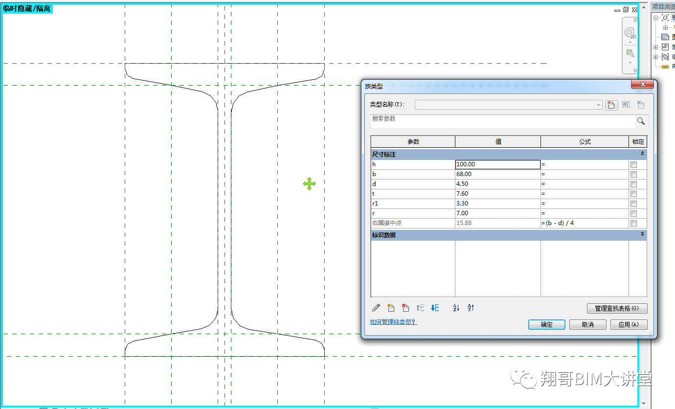Click the zoom region navigation icon
This screenshot has height=409, width=675.
pos(630,53)
